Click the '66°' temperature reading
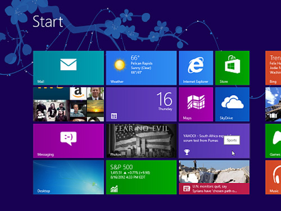This screenshot has width=281, height=211. [135, 57]
